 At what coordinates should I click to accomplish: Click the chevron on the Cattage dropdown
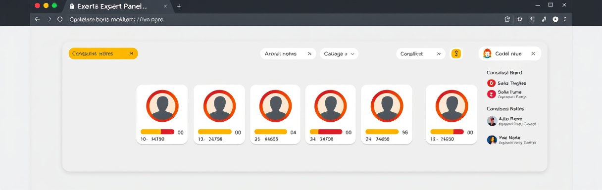pos(352,53)
